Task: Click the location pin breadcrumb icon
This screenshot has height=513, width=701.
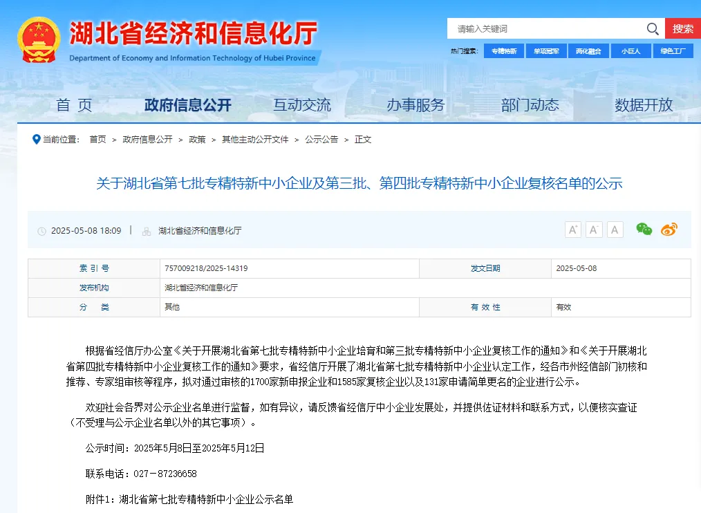Action: coord(37,139)
